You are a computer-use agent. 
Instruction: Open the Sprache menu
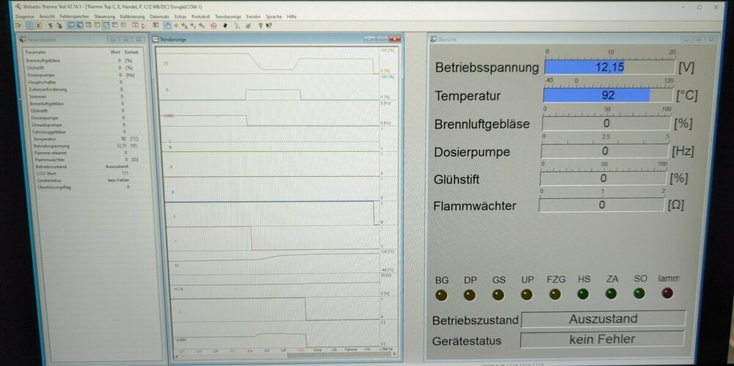coord(273,16)
